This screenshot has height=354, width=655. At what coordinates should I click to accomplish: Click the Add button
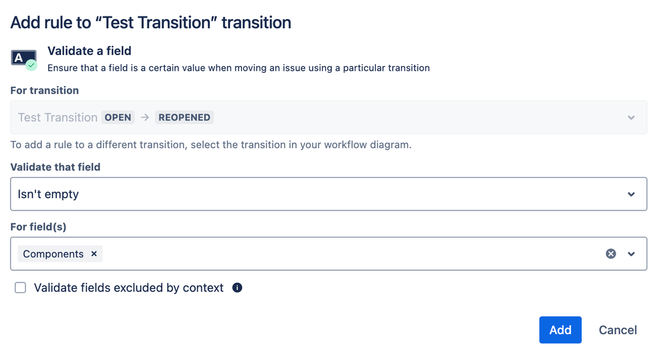[x=560, y=330]
